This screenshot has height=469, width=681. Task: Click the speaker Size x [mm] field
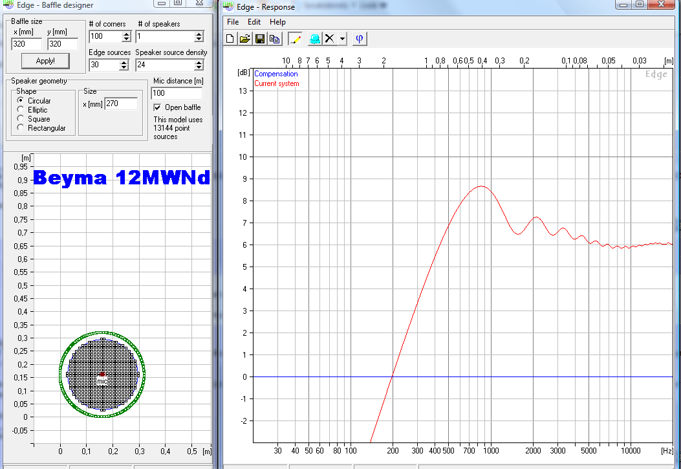pyautogui.click(x=121, y=104)
